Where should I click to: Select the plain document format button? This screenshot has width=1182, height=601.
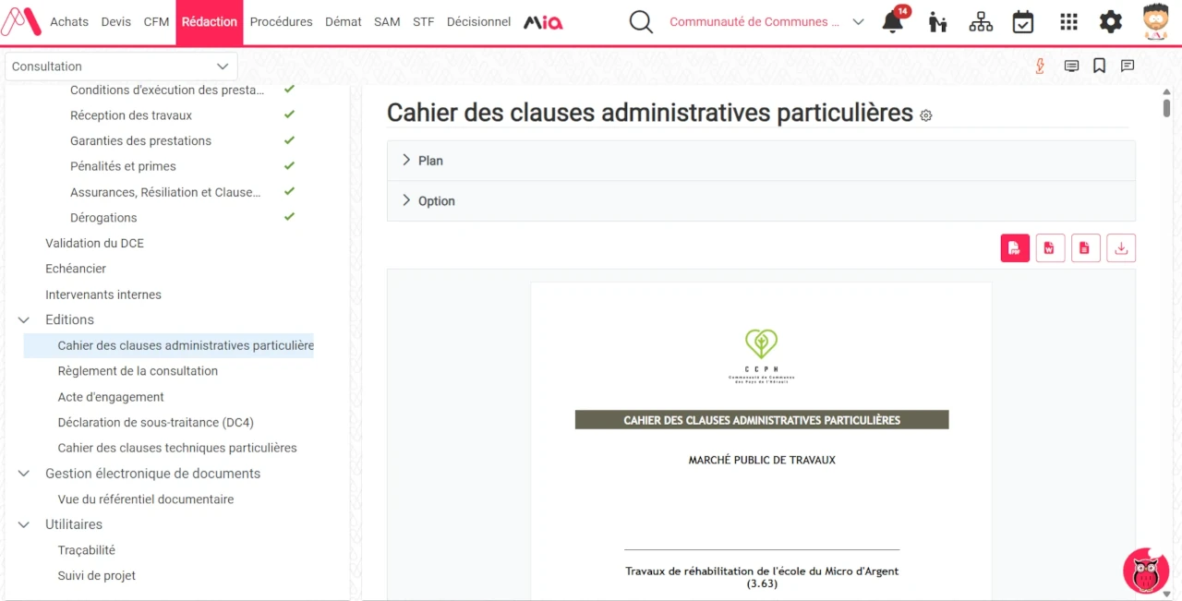pos(1085,247)
